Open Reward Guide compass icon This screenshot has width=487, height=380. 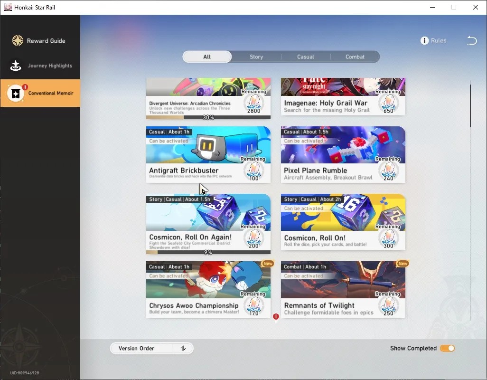click(x=18, y=41)
